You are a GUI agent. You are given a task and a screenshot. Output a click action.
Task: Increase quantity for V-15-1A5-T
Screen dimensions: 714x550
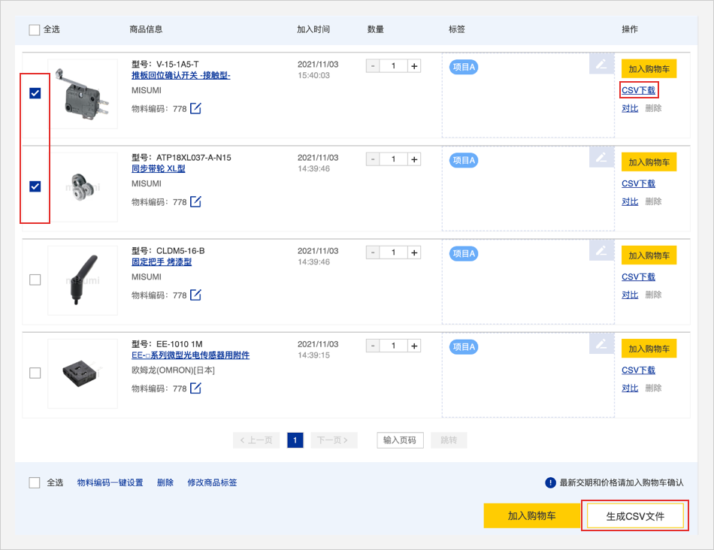[x=414, y=66]
